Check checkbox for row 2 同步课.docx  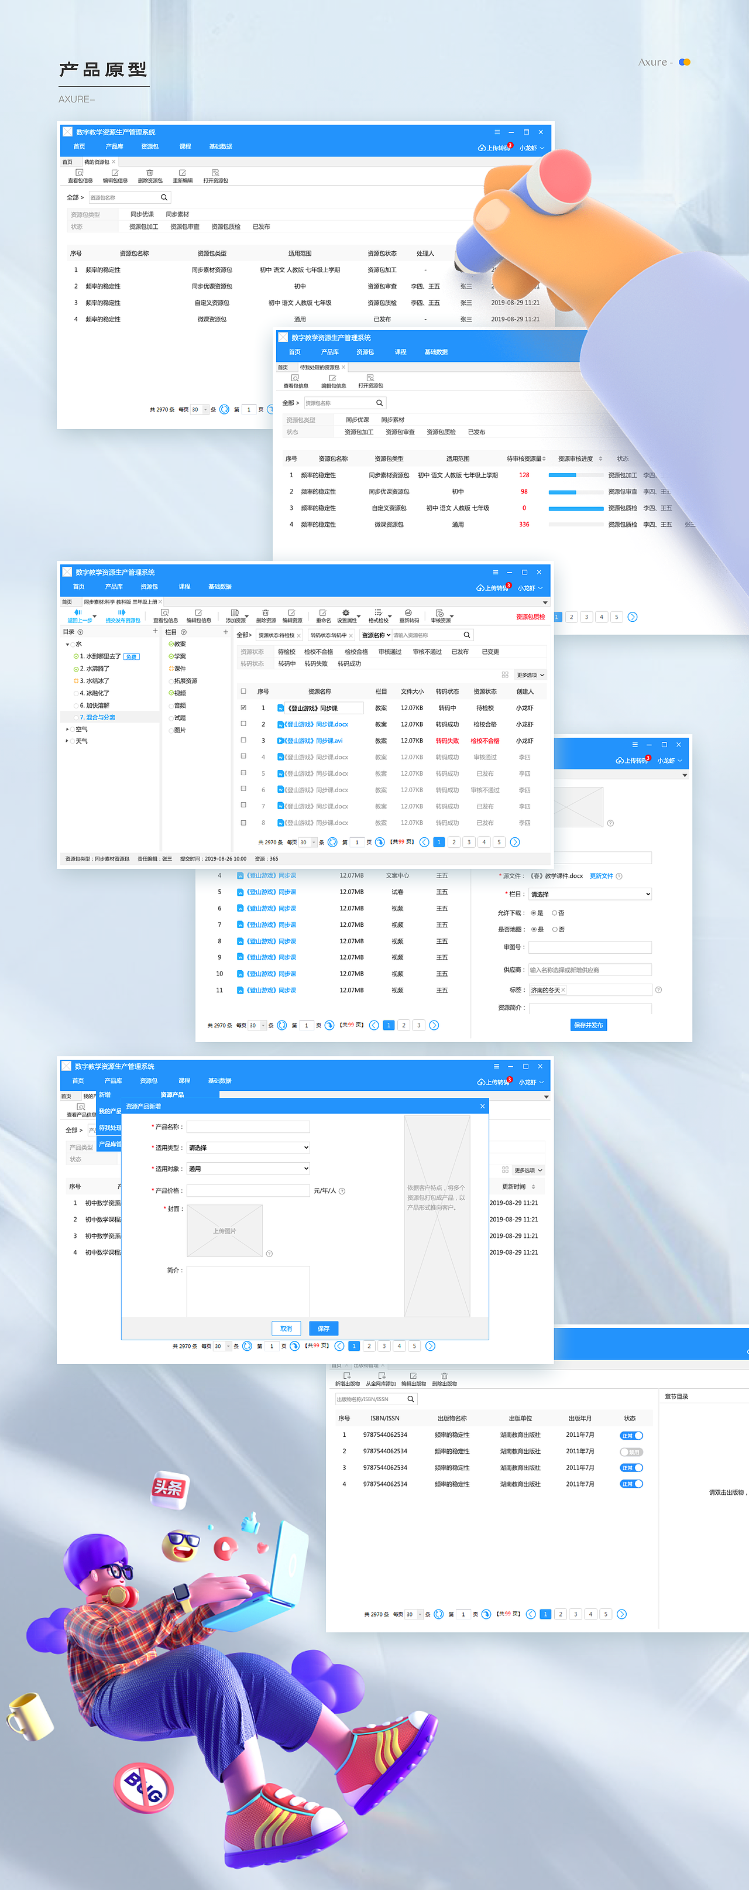pos(243,724)
